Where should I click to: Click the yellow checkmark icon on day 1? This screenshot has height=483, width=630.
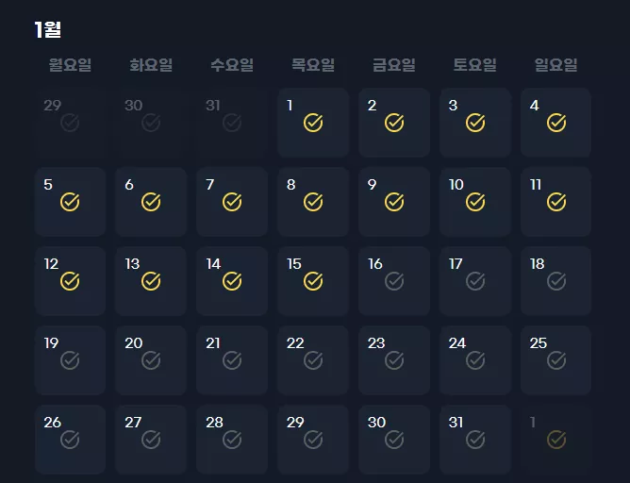(313, 123)
